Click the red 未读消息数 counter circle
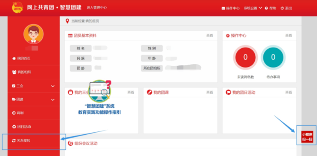This screenshot has width=317, height=156. click(245, 57)
